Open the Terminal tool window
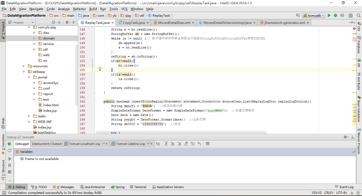 coord(138,187)
